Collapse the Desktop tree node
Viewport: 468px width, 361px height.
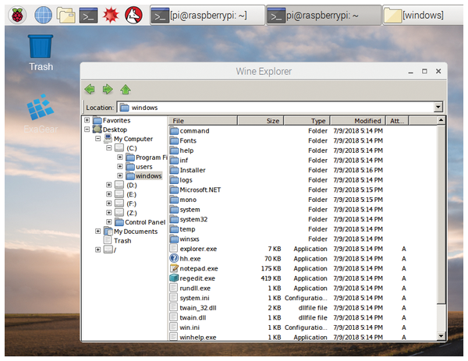pos(87,129)
